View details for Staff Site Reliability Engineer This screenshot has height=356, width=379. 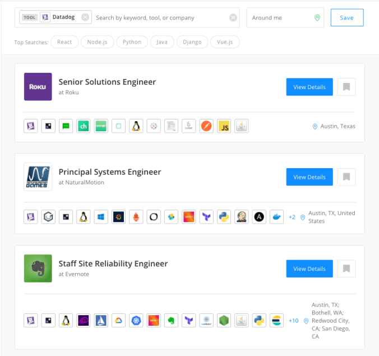(x=309, y=269)
